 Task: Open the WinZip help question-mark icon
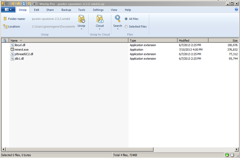[x=236, y=10]
